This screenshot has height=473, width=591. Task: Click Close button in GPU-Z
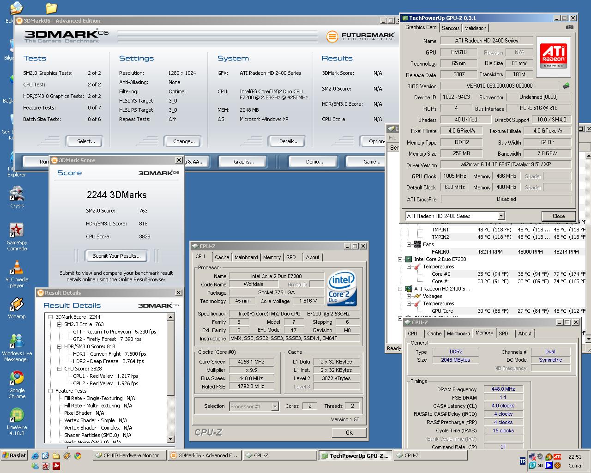click(x=558, y=216)
